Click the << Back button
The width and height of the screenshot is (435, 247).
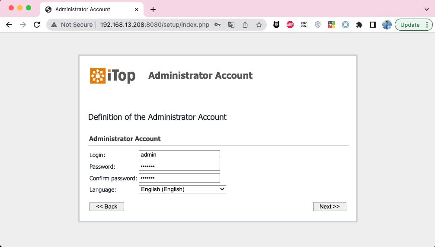(106, 206)
